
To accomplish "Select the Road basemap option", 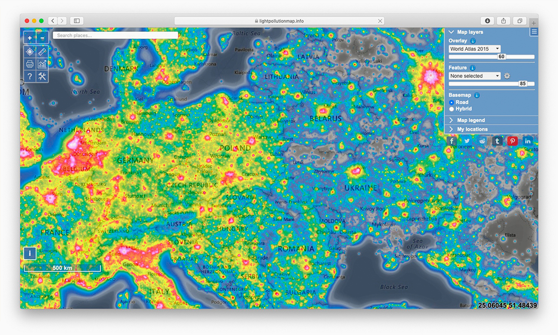I will click(x=452, y=102).
